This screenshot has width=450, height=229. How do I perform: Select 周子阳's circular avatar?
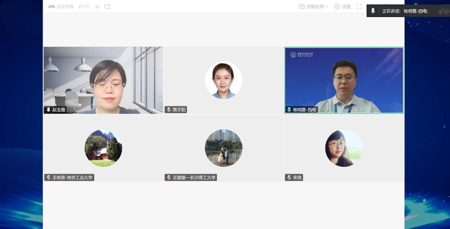tap(223, 80)
